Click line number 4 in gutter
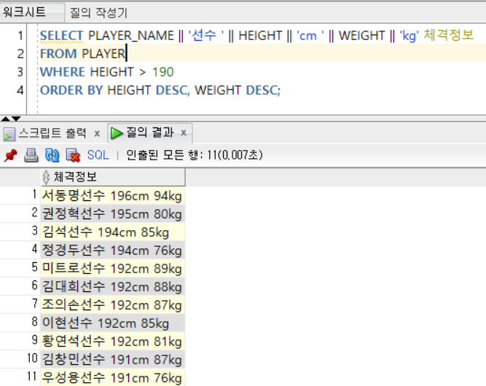Viewport: 486px width, 386px height. point(20,90)
